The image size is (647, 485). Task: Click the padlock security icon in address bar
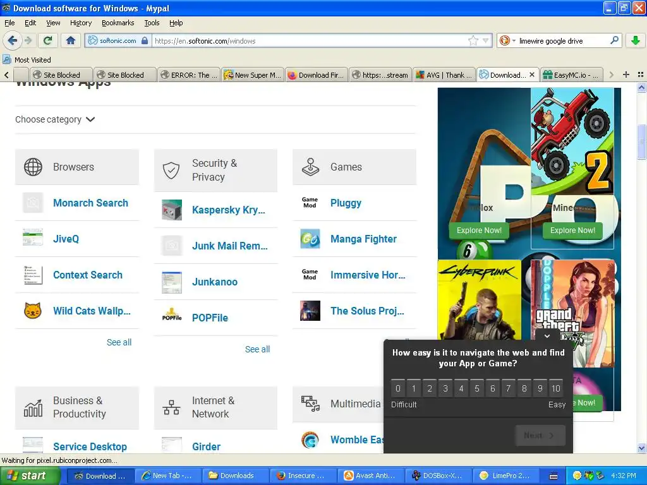(x=145, y=41)
